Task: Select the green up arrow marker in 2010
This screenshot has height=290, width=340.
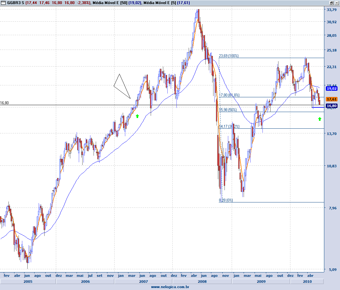Action: [320, 119]
